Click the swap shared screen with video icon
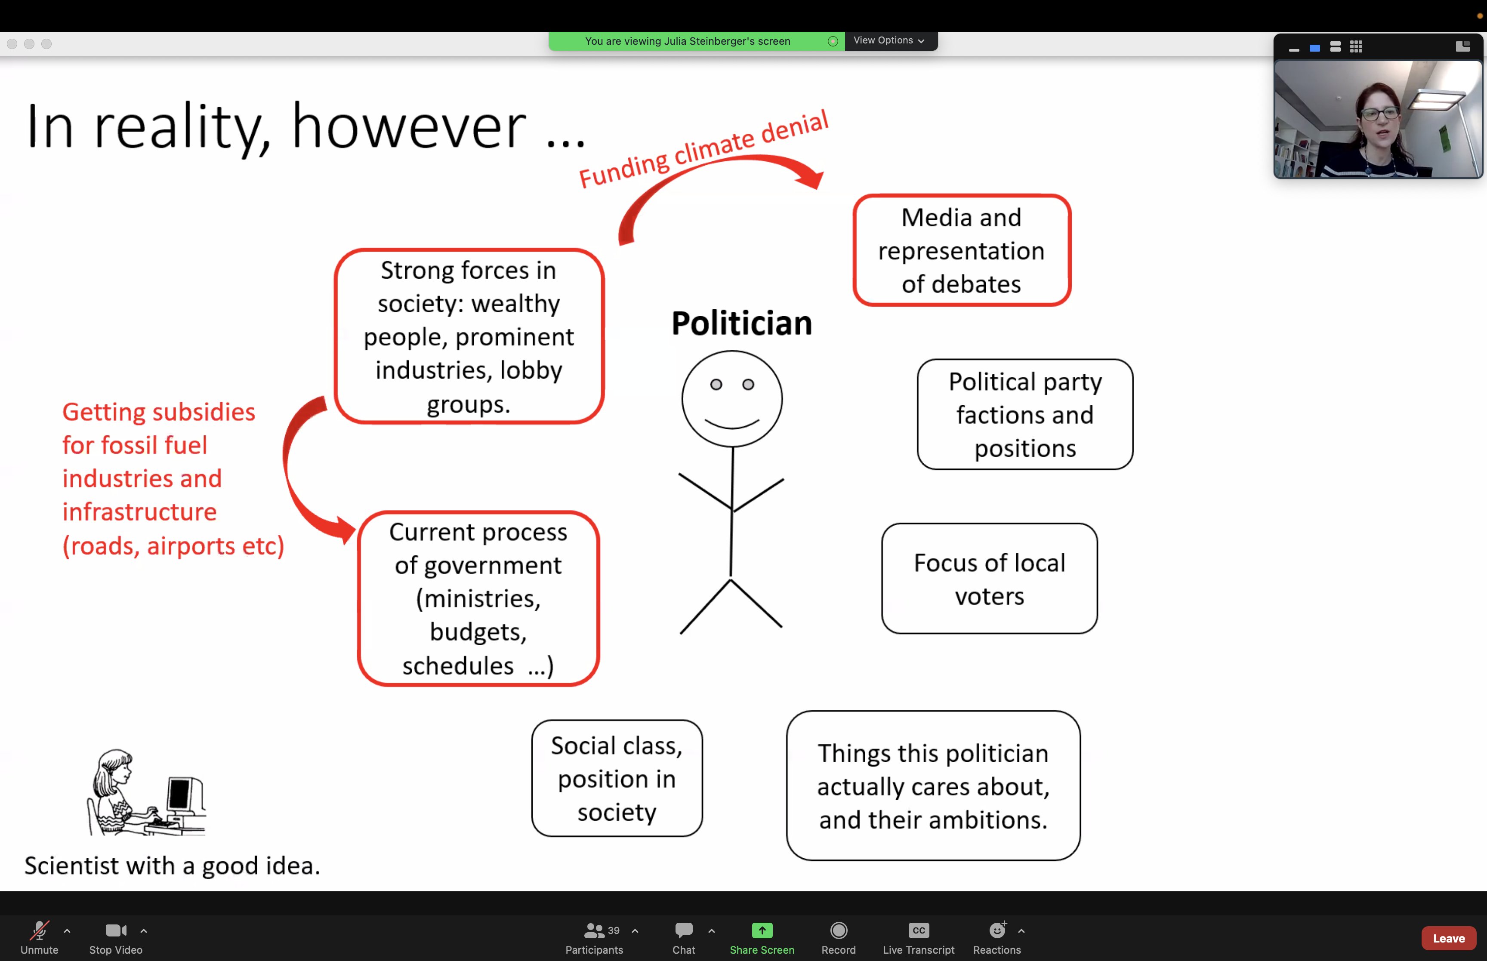Image resolution: width=1487 pixels, height=961 pixels. (x=1462, y=46)
